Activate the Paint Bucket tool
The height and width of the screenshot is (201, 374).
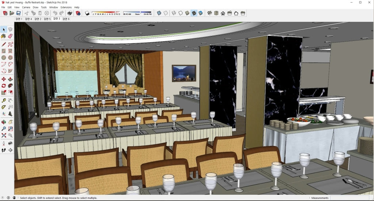[x=4, y=36]
